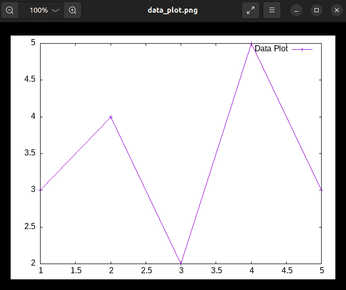The height and width of the screenshot is (290, 346).
Task: Enter fullscreen with the expand arrows icon
Action: [251, 10]
